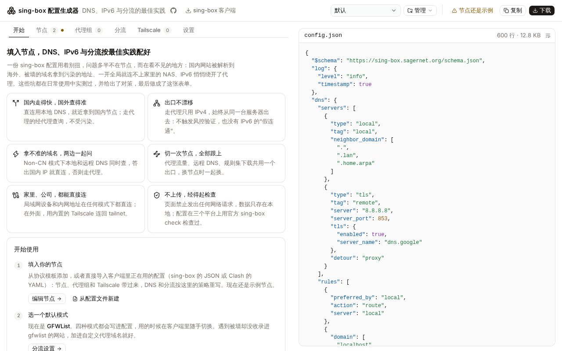Viewport: 562px width, 351px height.
Task: Click the 选一个默认模式 step title
Action: click(x=48, y=315)
